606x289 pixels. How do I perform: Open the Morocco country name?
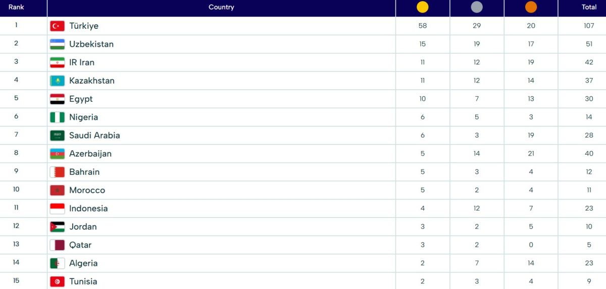pos(87,190)
